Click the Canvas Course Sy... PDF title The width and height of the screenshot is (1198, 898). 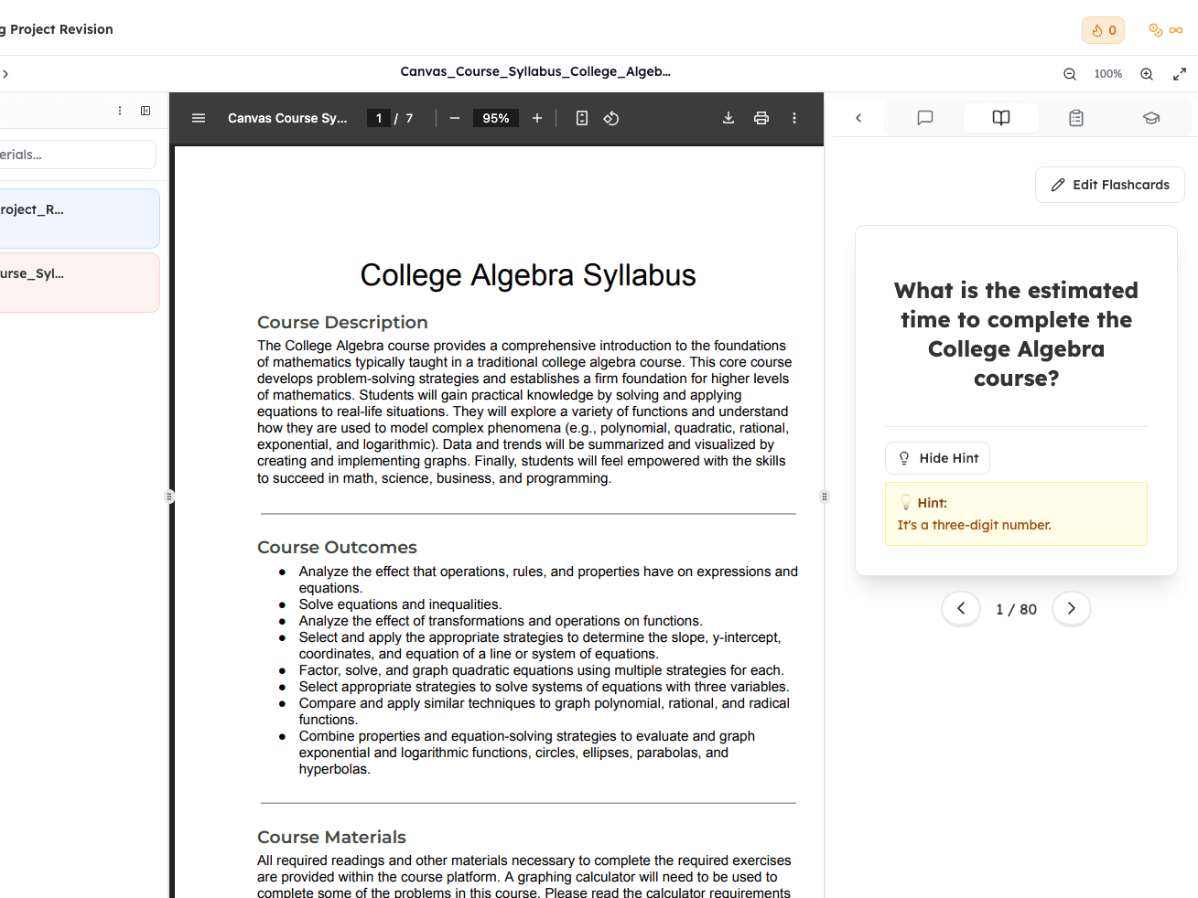click(x=287, y=118)
